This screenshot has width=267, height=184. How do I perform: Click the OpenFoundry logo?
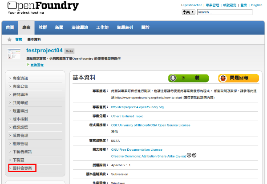pyautogui.click(x=43, y=8)
